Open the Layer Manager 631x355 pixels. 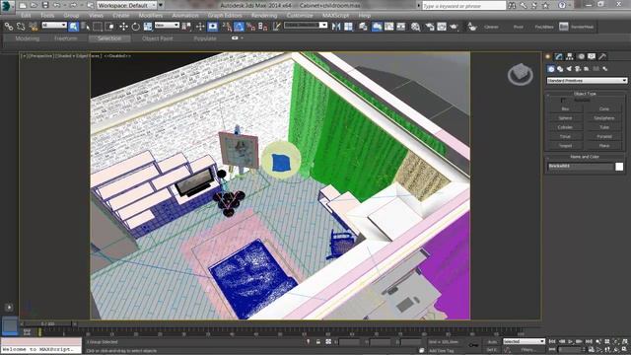click(363, 27)
